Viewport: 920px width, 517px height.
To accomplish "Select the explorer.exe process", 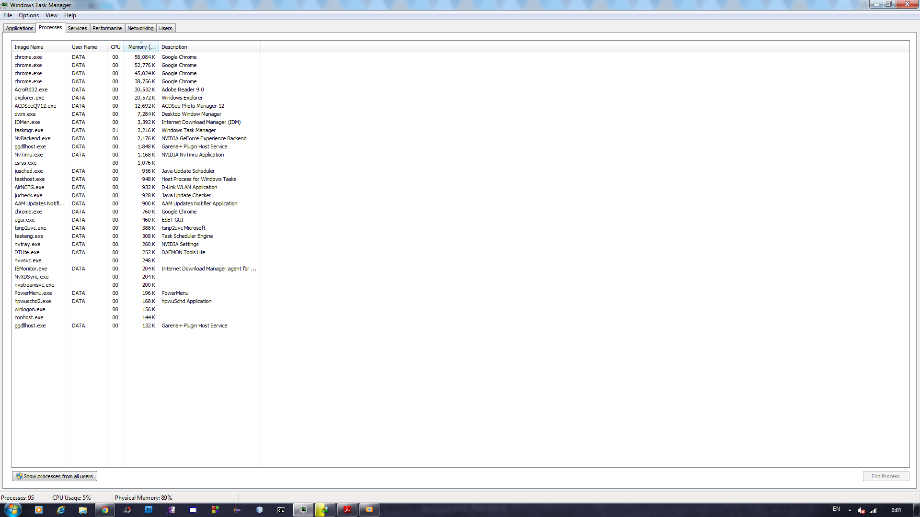I will (136, 98).
